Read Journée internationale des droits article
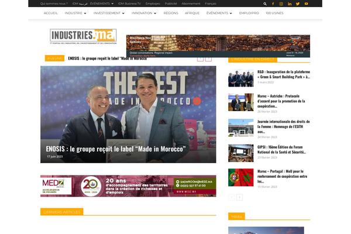 [x=284, y=126]
